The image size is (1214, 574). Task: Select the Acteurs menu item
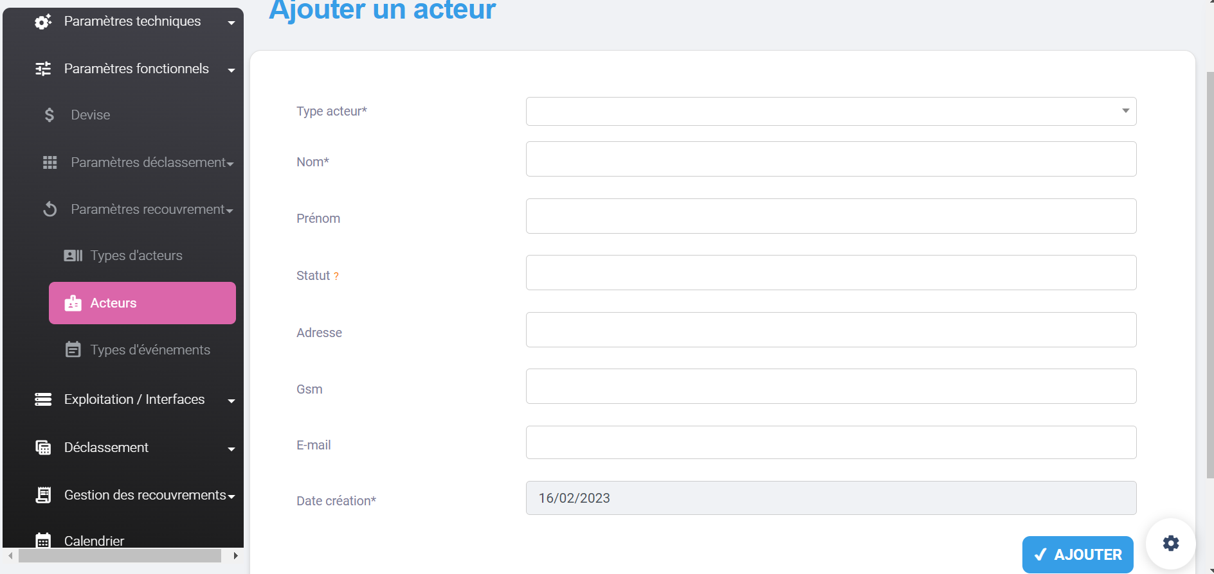142,303
